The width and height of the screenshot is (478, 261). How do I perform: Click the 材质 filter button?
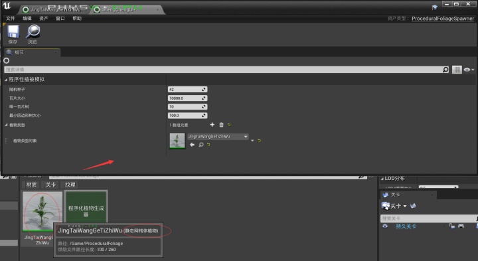(31, 185)
